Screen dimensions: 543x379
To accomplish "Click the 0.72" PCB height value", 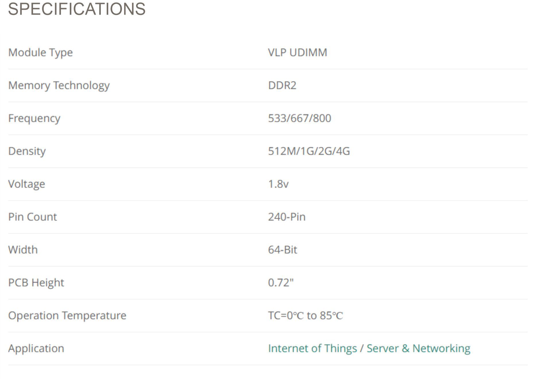I will tap(281, 283).
